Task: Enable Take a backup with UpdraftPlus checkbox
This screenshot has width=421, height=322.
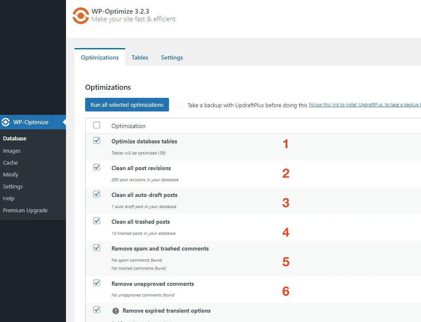Action: coord(181,105)
